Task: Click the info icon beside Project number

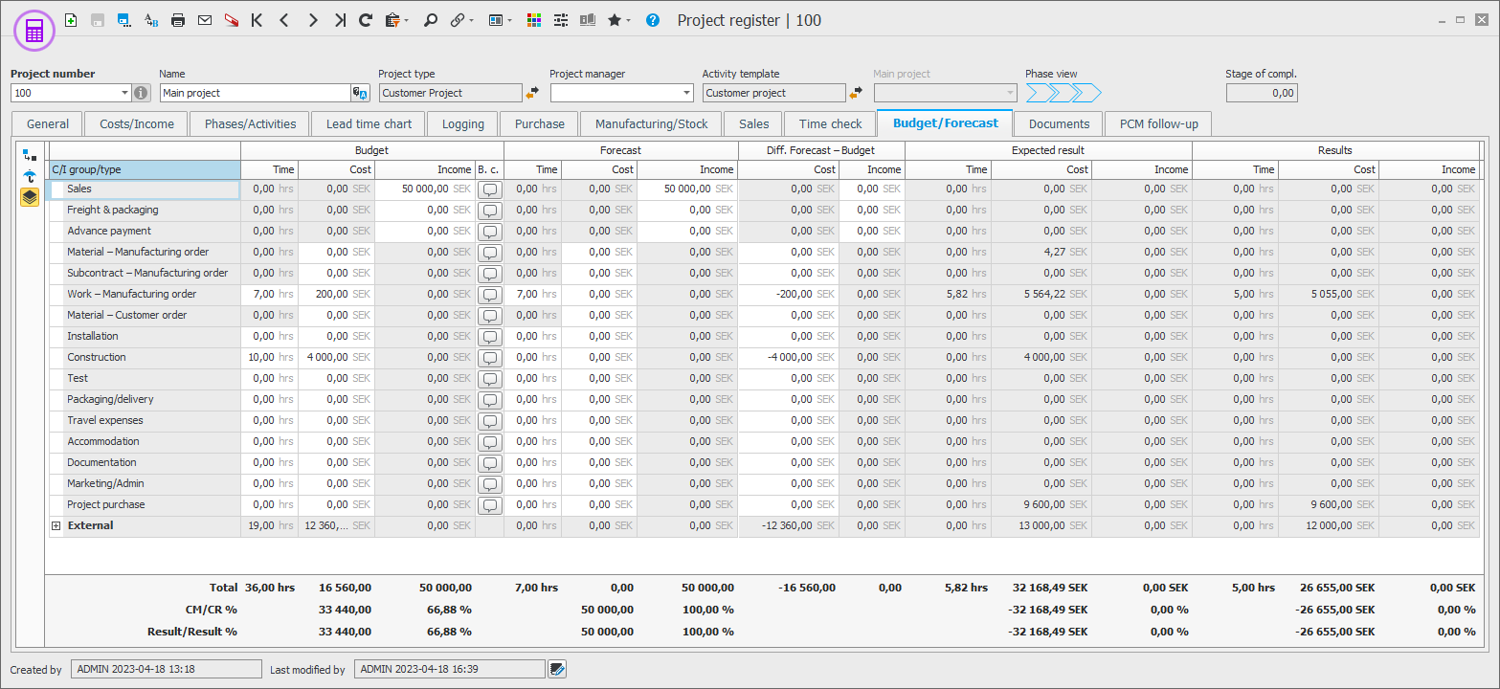Action: 142,93
